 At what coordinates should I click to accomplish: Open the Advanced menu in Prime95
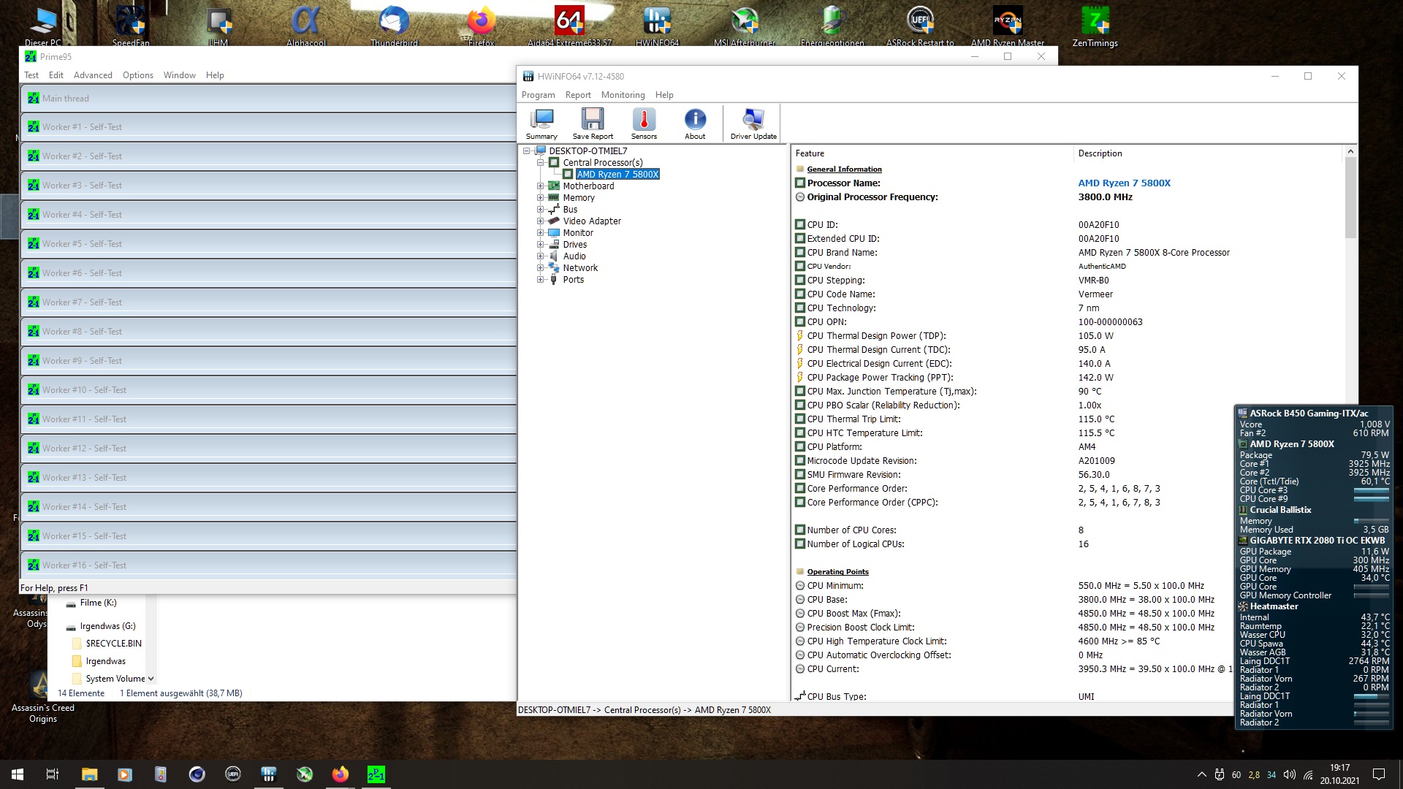point(93,75)
